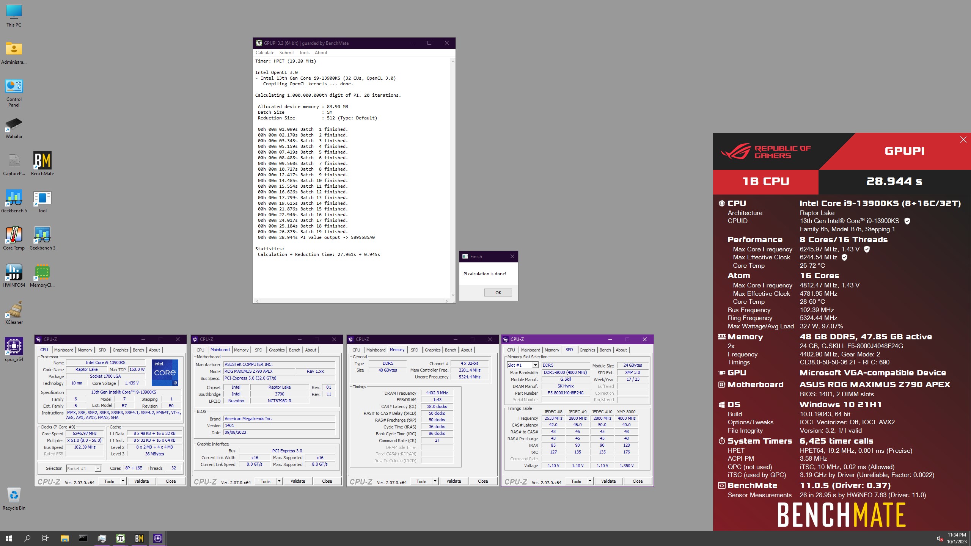
Task: Open Tools dropdown arrow in Memory CPU-Z
Action: (x=435, y=481)
